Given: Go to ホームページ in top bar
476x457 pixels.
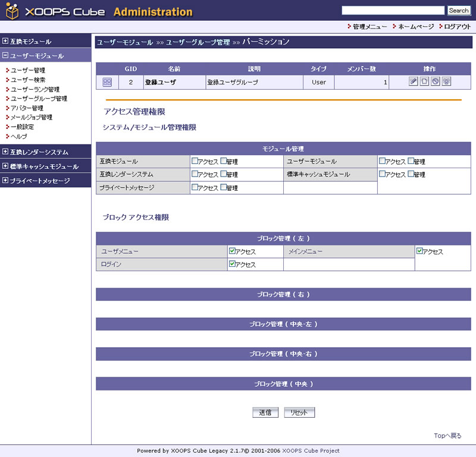Looking at the screenshot, I should coord(416,27).
